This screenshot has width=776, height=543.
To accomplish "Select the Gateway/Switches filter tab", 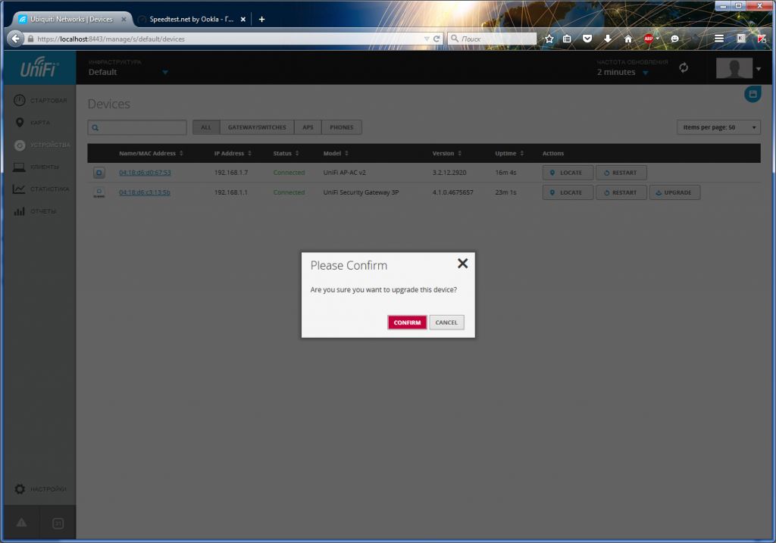I will pos(257,127).
